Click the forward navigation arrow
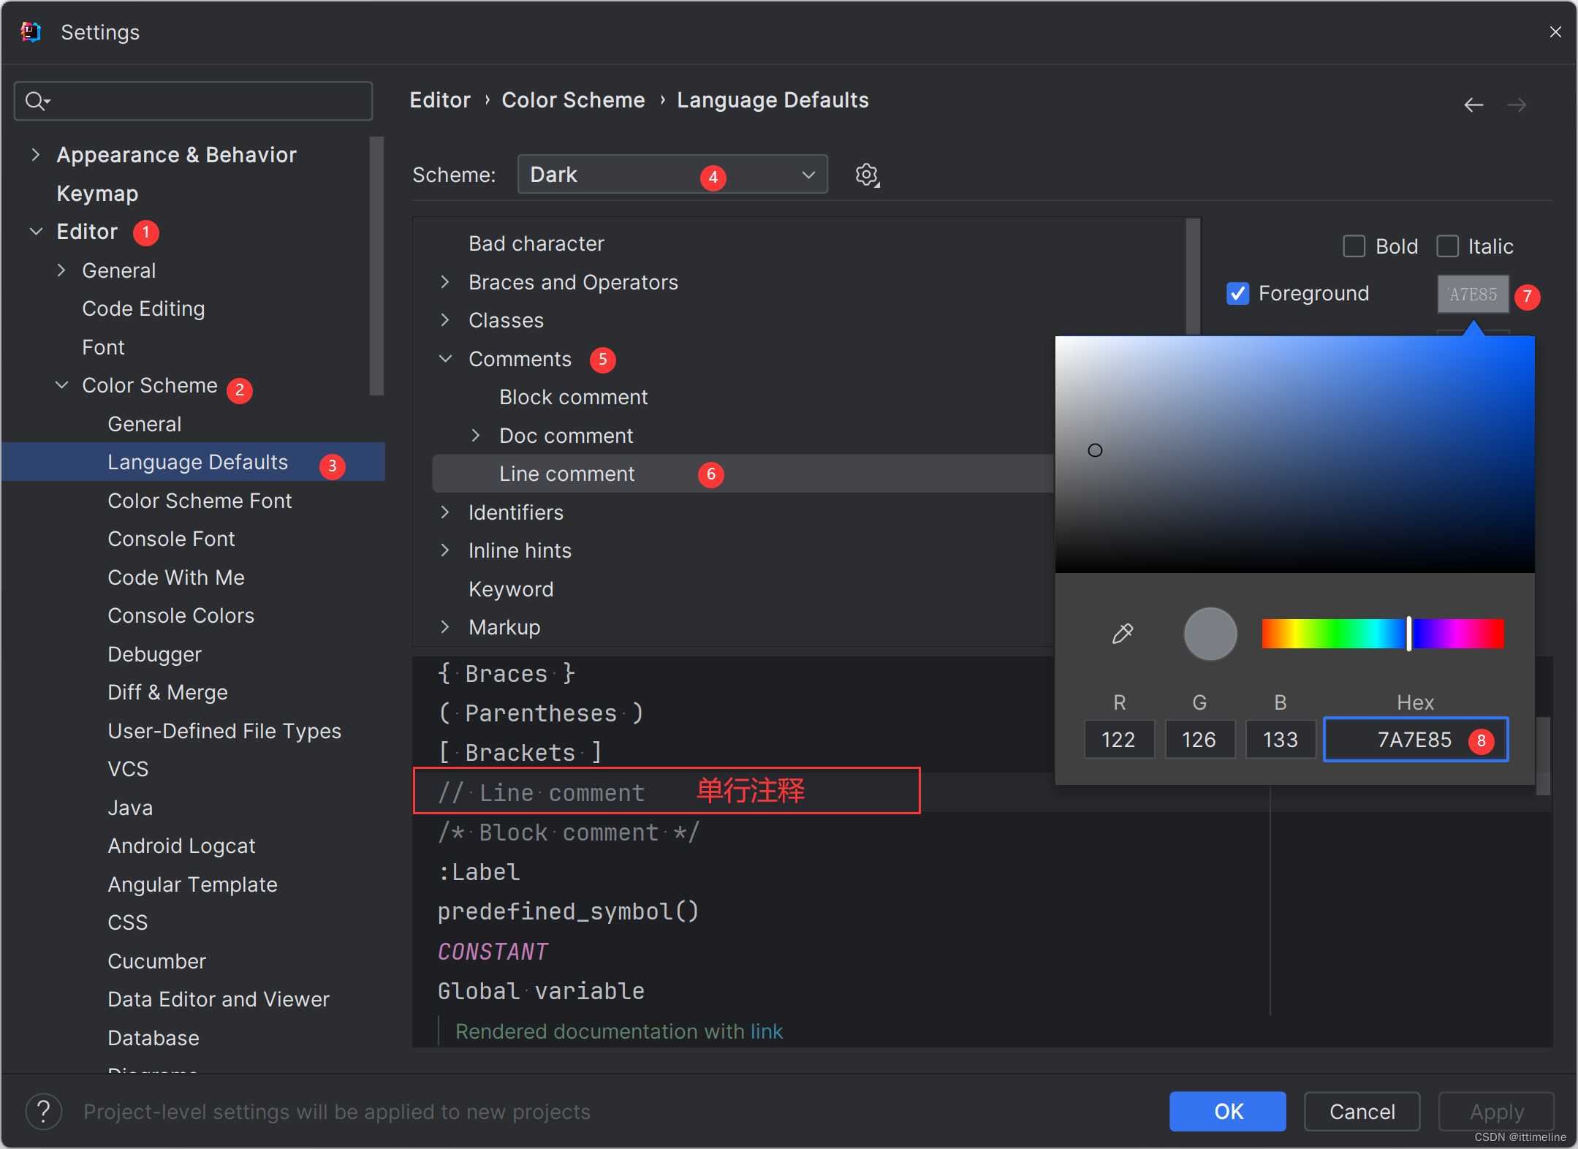This screenshot has width=1578, height=1149. point(1517,105)
